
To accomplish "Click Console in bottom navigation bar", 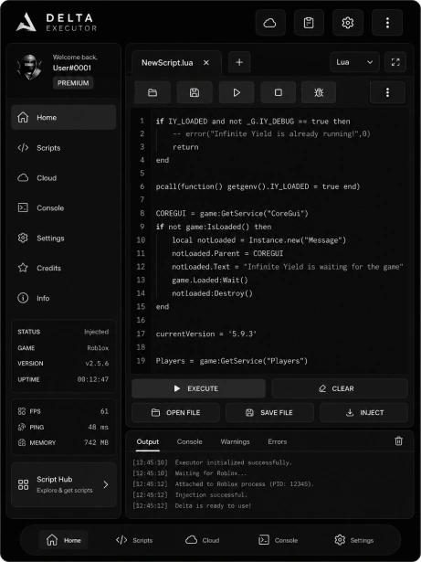I will 278,540.
